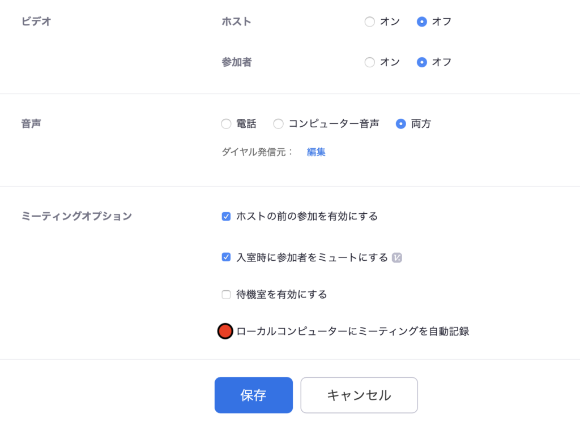Turn participant video オン

[x=369, y=62]
